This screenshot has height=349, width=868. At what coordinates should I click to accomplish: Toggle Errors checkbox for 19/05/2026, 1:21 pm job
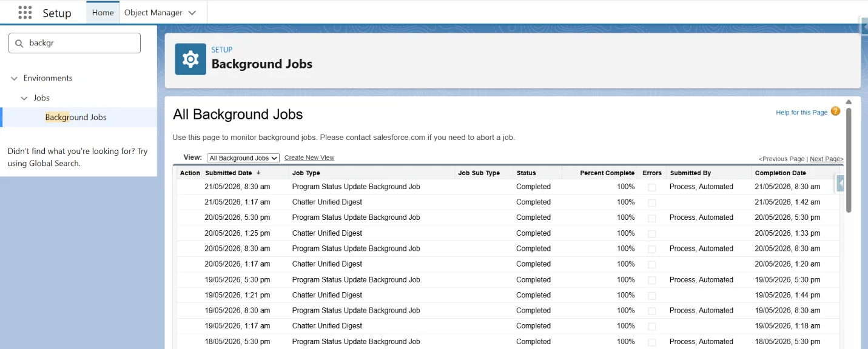(x=651, y=296)
